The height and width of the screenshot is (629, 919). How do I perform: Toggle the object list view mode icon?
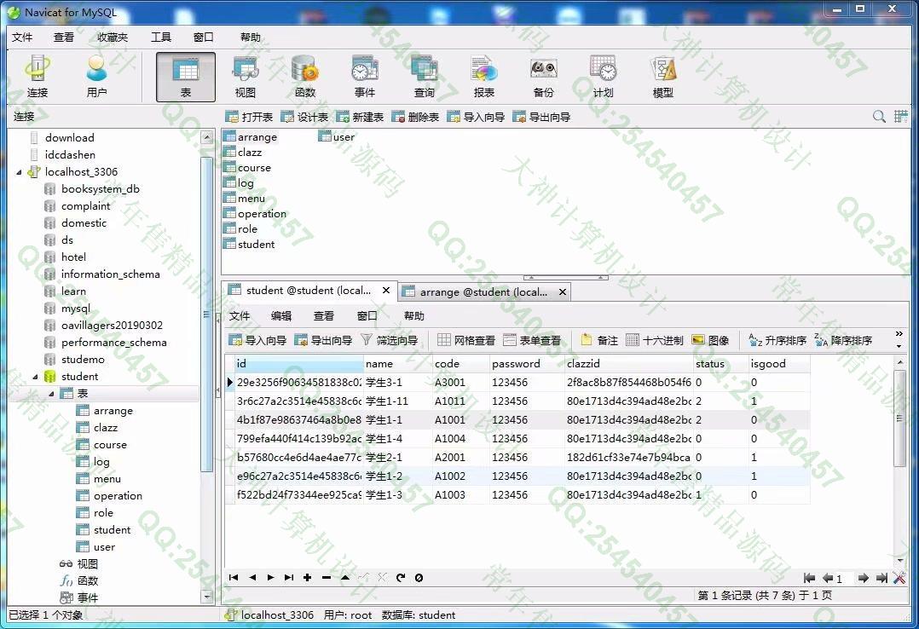click(x=900, y=116)
